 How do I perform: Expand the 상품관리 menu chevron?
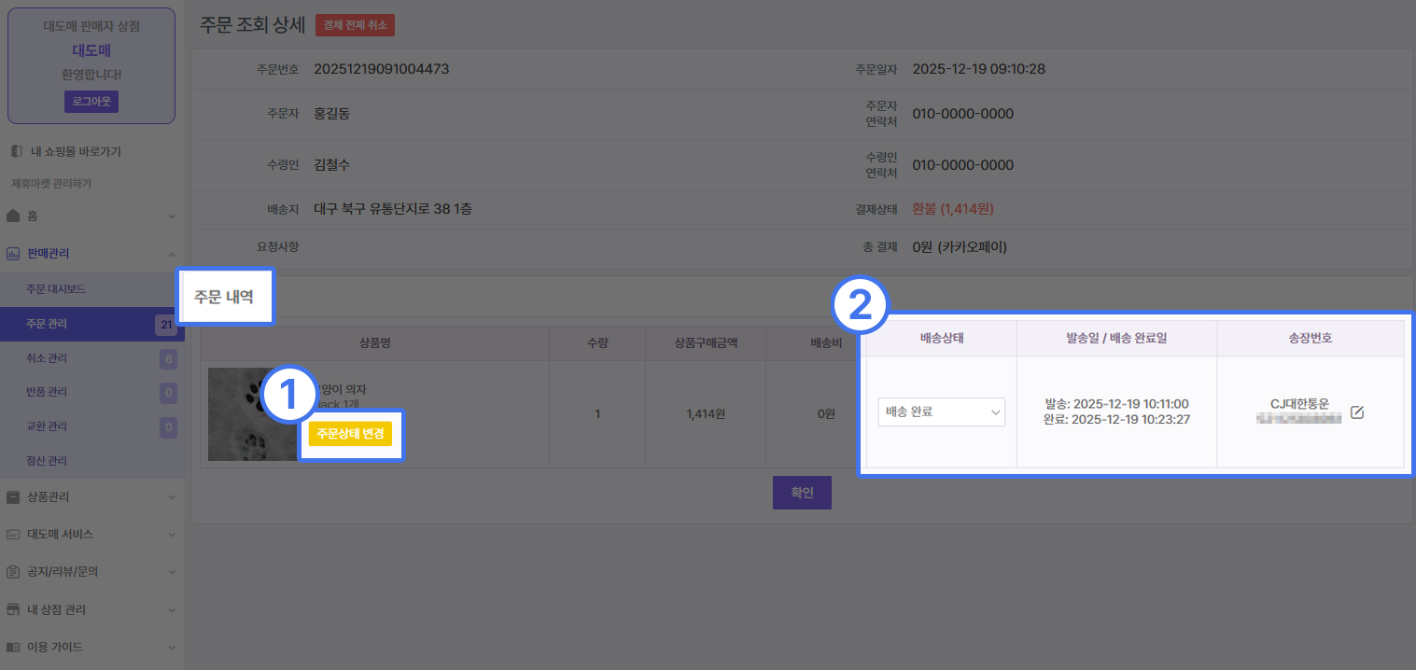(172, 497)
